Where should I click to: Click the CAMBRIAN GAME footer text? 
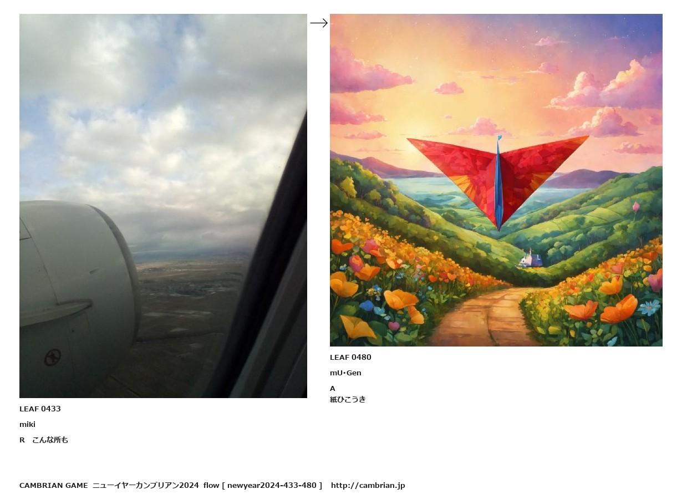click(53, 485)
